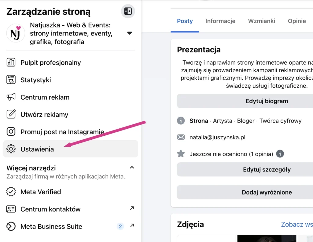Click the info icon beside rating text
The width and height of the screenshot is (313, 242).
[x=280, y=154]
